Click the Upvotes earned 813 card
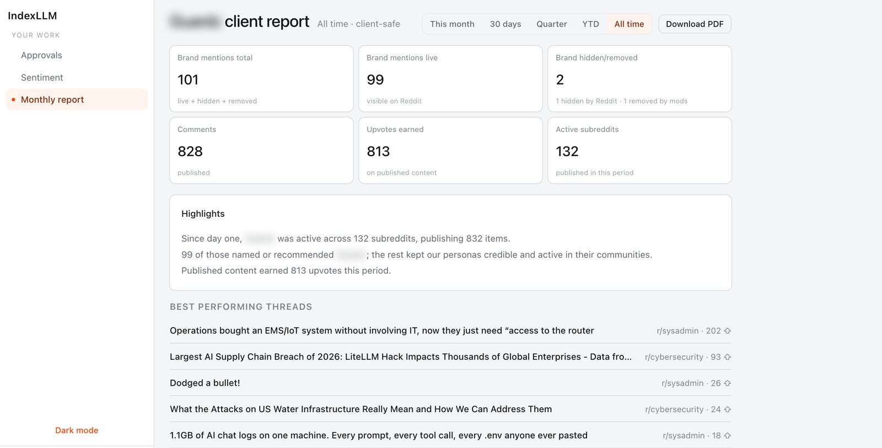This screenshot has height=448, width=882. [x=450, y=151]
